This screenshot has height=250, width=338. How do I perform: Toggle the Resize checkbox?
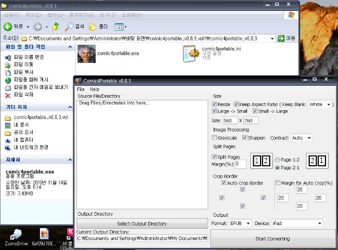214,104
